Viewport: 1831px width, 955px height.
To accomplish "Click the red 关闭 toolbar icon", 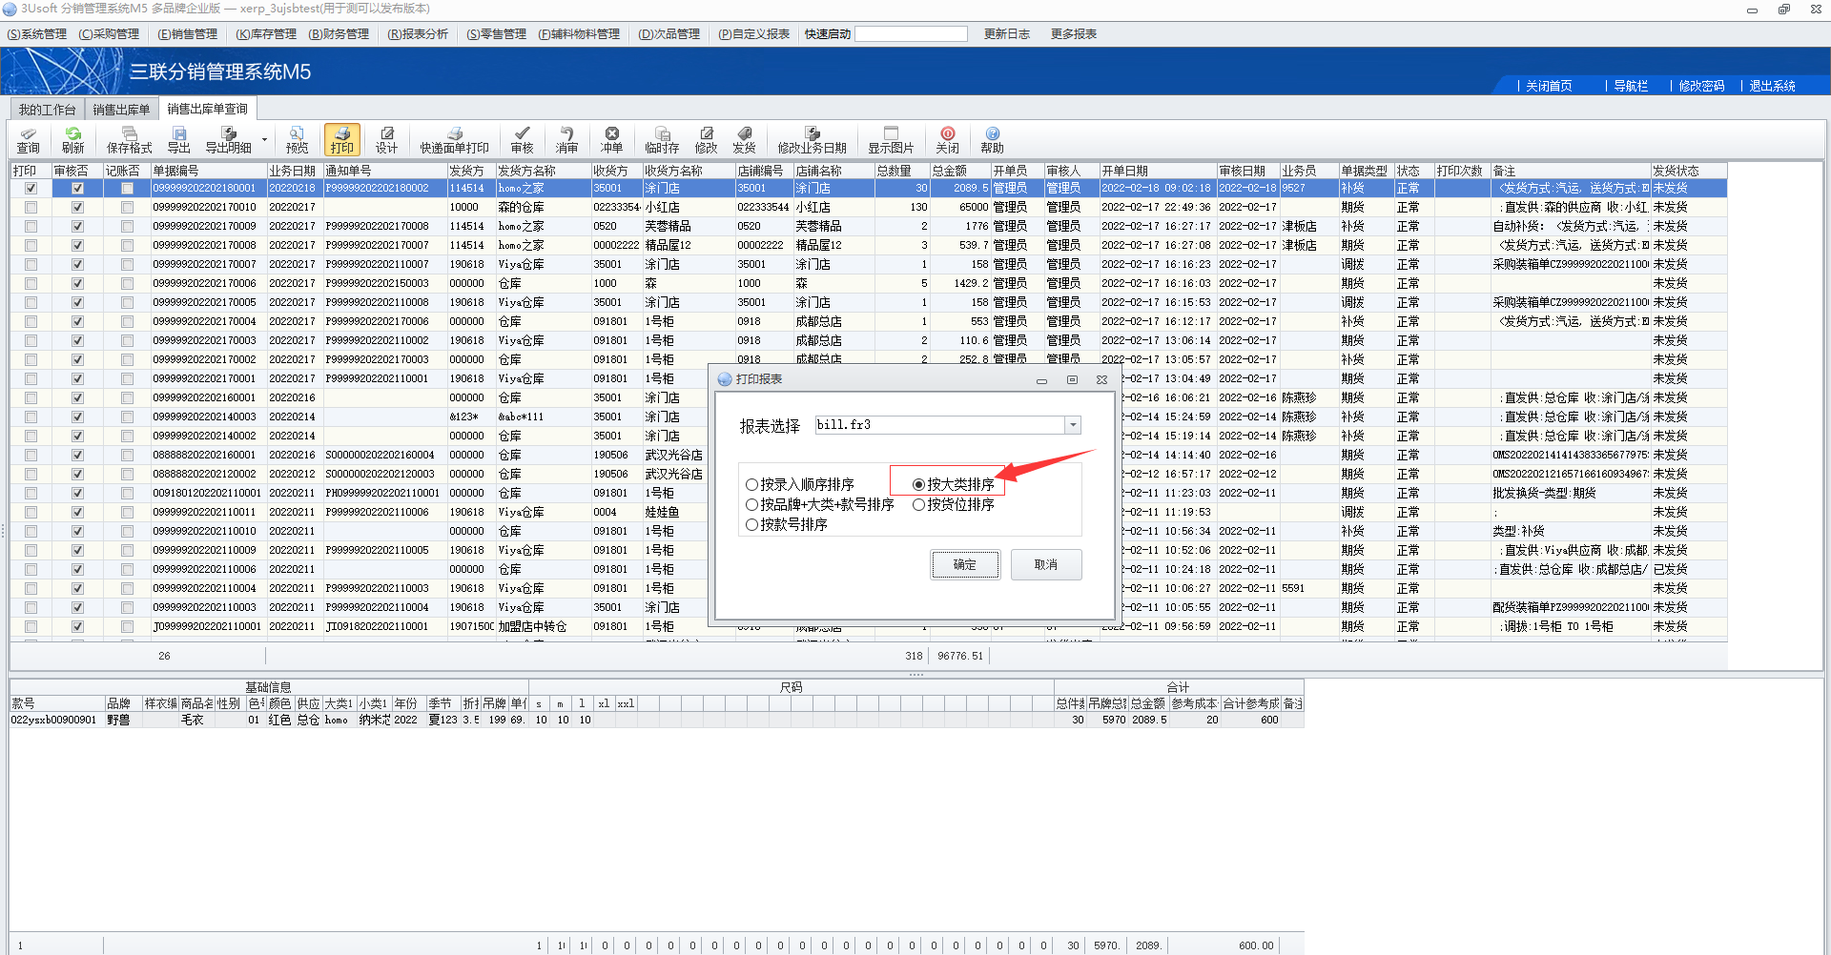I will (x=947, y=139).
